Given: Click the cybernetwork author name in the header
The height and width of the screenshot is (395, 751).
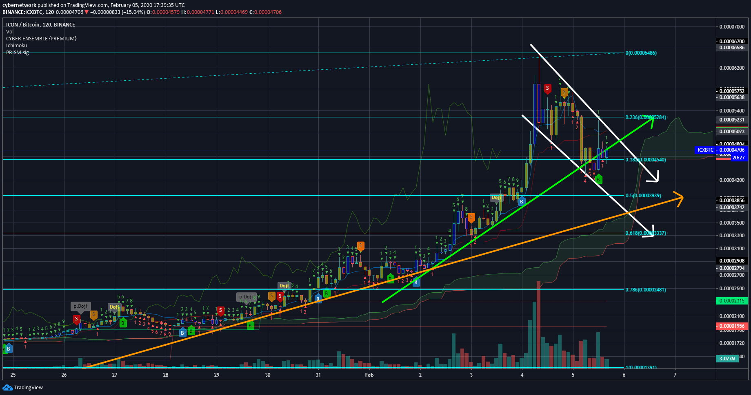Looking at the screenshot, I should tap(19, 5).
